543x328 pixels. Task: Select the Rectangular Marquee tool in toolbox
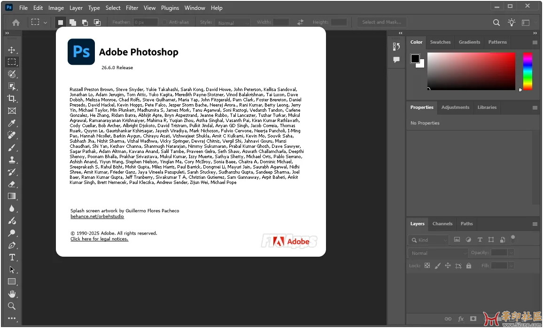point(12,62)
